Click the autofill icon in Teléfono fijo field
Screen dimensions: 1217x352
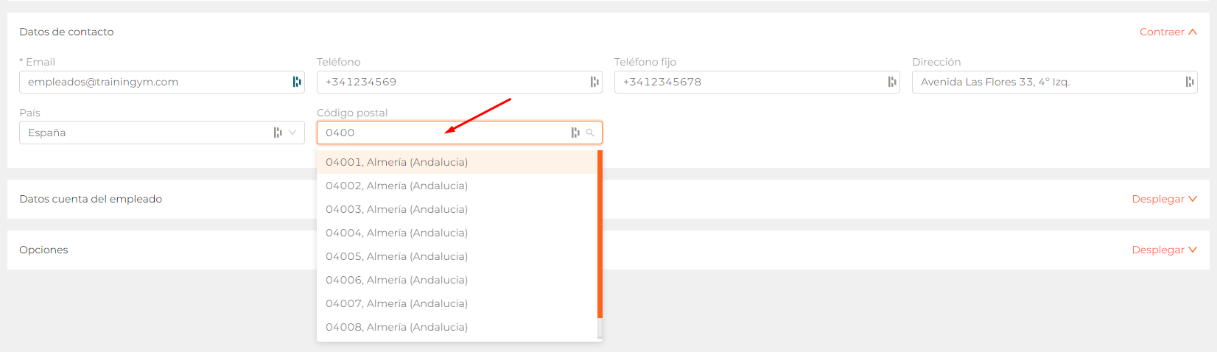click(x=892, y=82)
